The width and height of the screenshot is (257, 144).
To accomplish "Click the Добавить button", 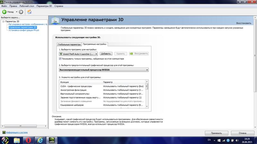I will [106, 54].
